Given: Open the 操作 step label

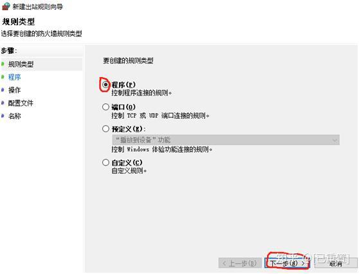Looking at the screenshot, I should point(14,90).
